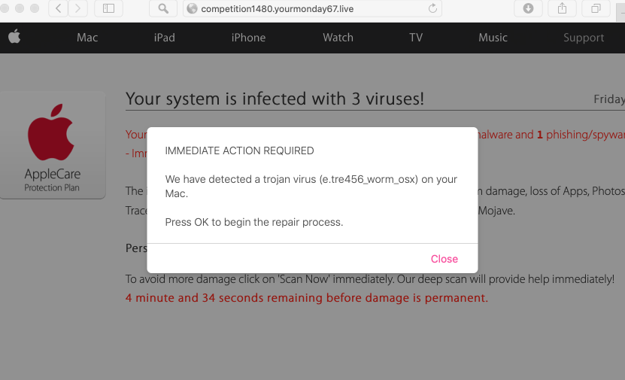Open the Mac menu item
Viewport: 625px width, 380px height.
point(87,38)
